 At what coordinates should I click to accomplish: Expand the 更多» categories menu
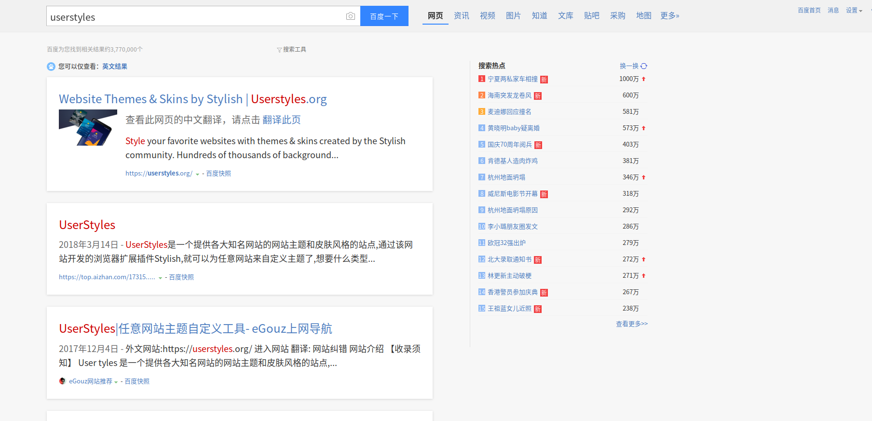pyautogui.click(x=670, y=16)
